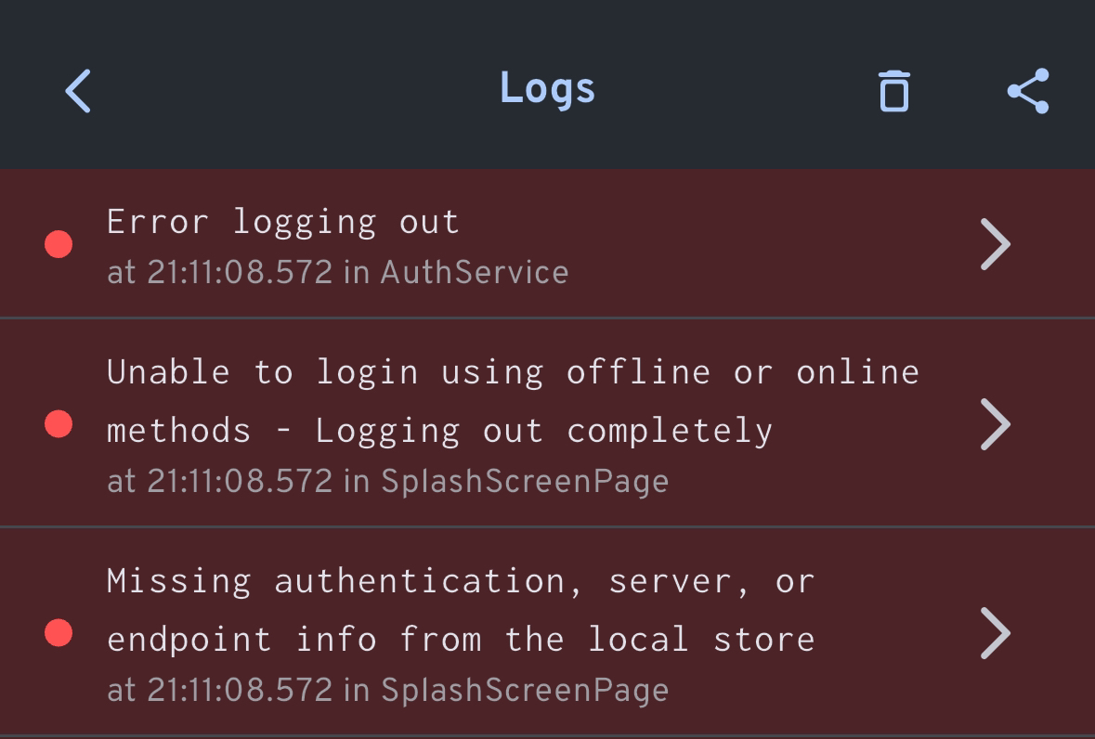Click red dot next to 'Missing authentication' entry
Viewport: 1095px width, 739px height.
[59, 633]
